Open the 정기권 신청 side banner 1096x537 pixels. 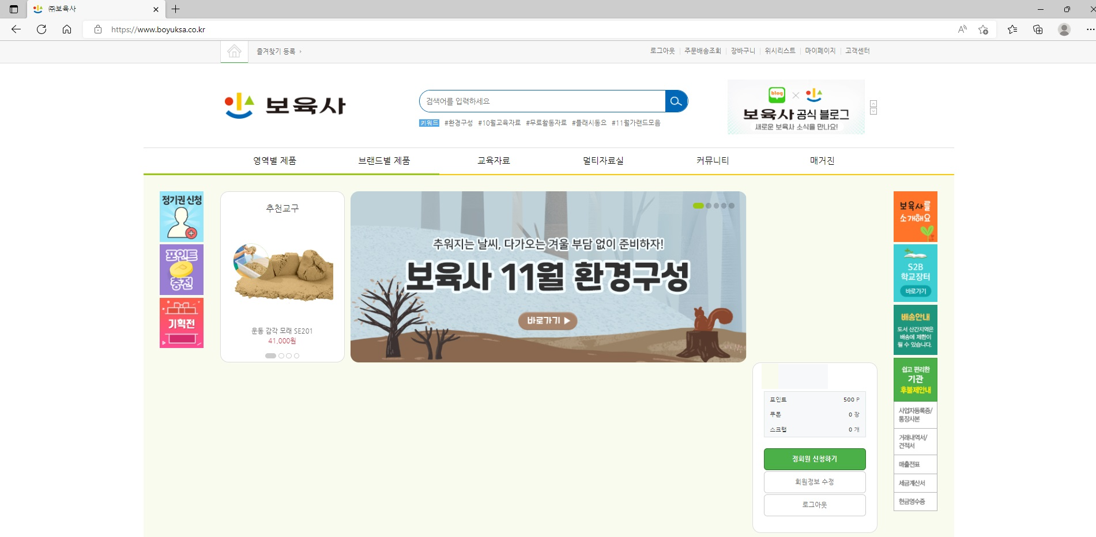[x=182, y=217]
